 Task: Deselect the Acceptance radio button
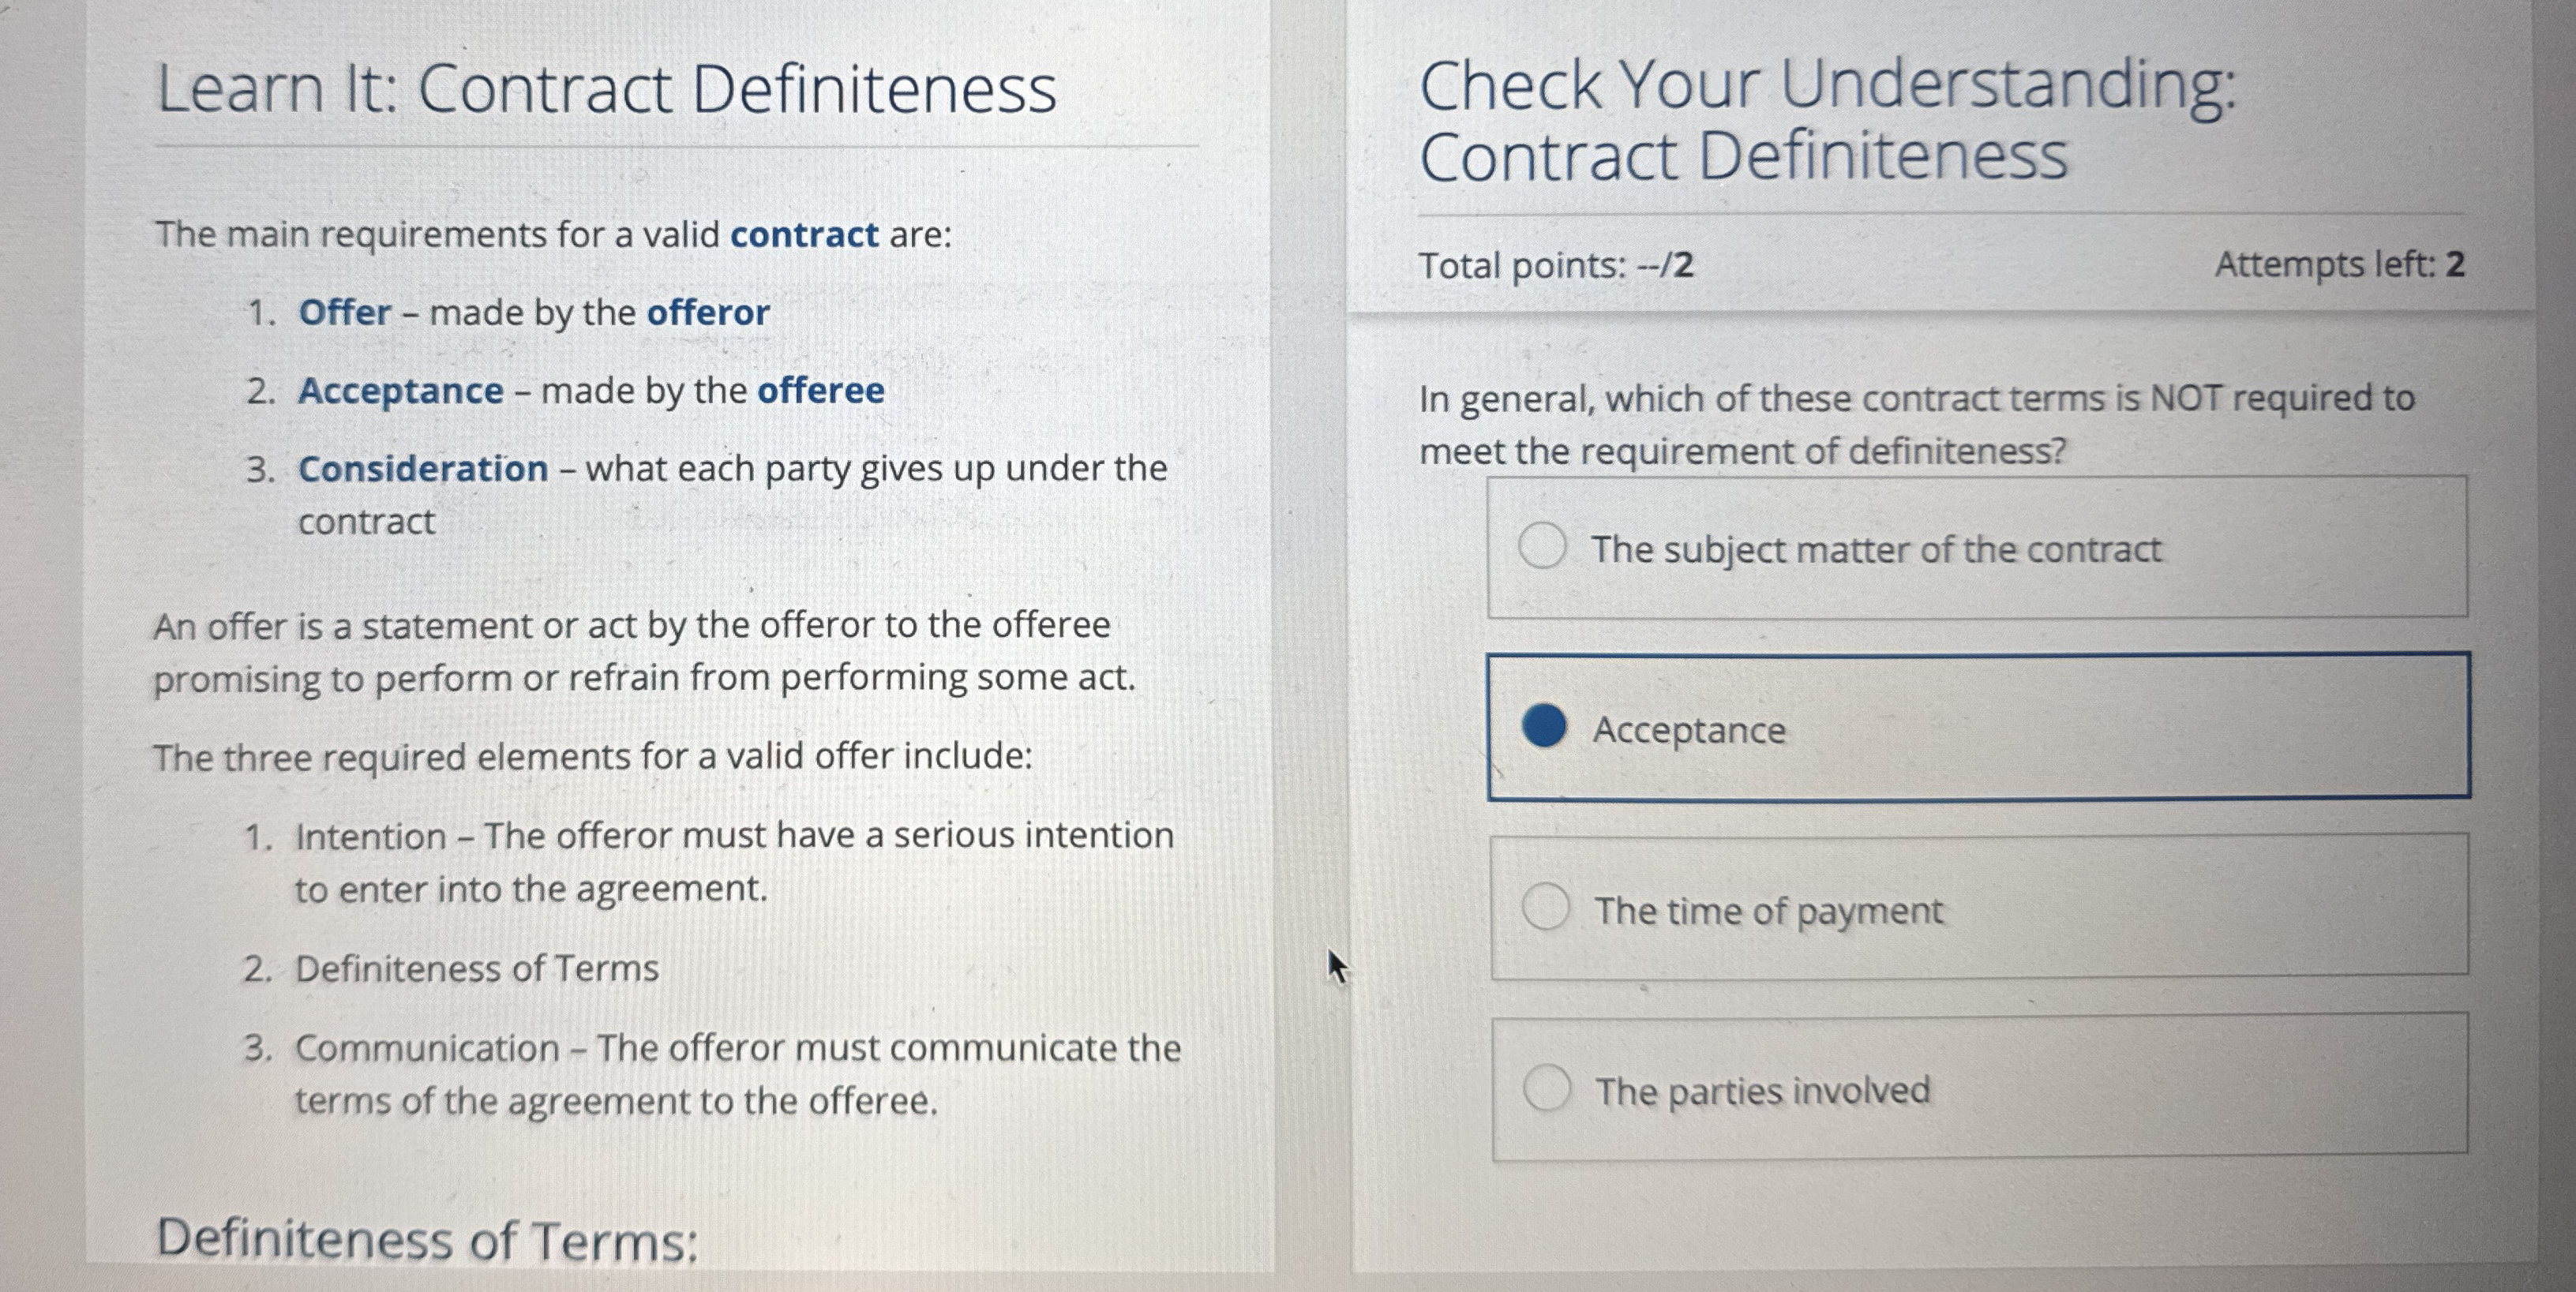(1543, 731)
